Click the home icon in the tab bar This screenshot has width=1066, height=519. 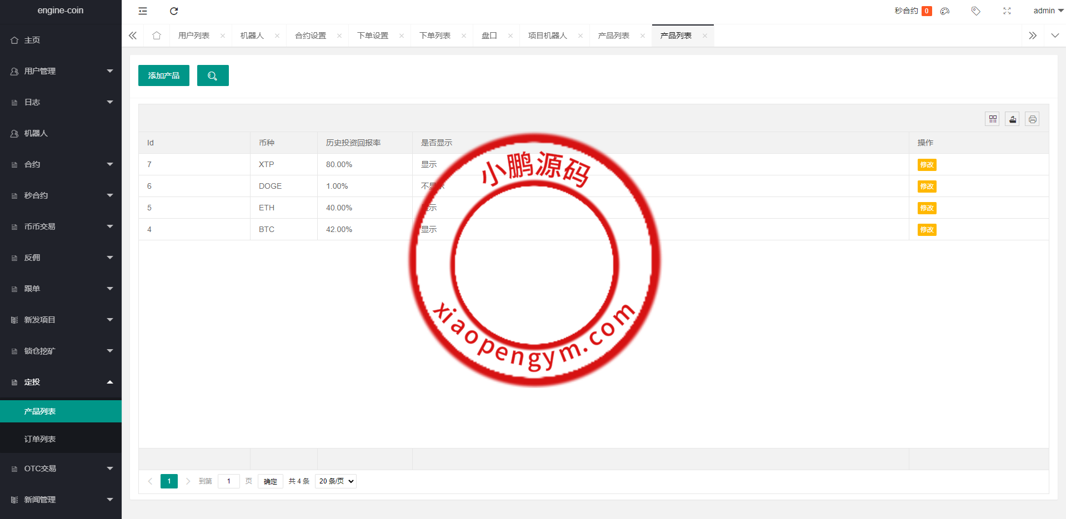coord(156,35)
